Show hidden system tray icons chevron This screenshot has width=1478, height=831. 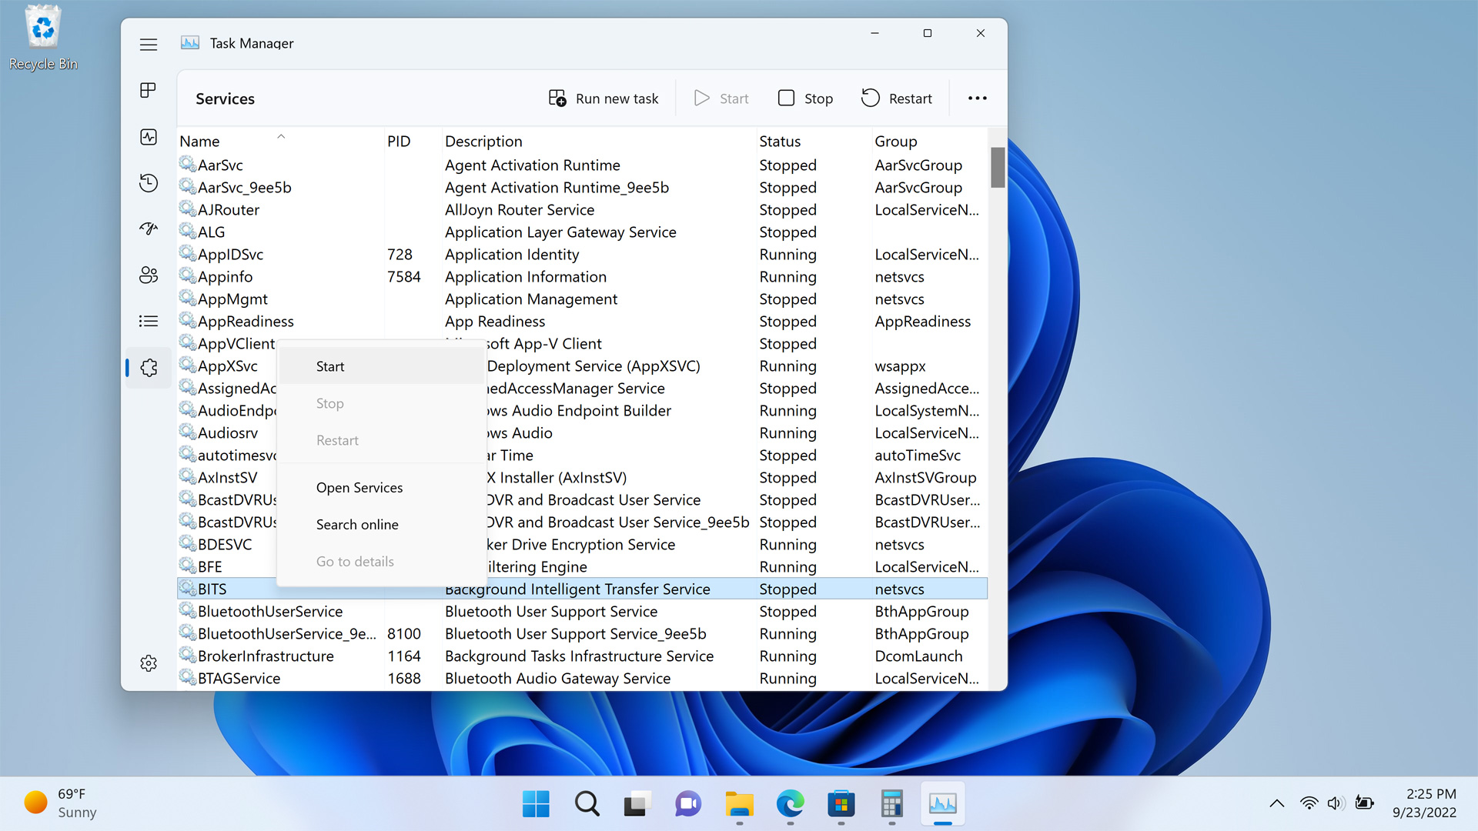click(1276, 803)
